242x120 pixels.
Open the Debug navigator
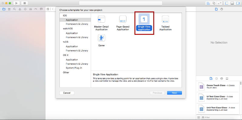[x=31, y=9]
